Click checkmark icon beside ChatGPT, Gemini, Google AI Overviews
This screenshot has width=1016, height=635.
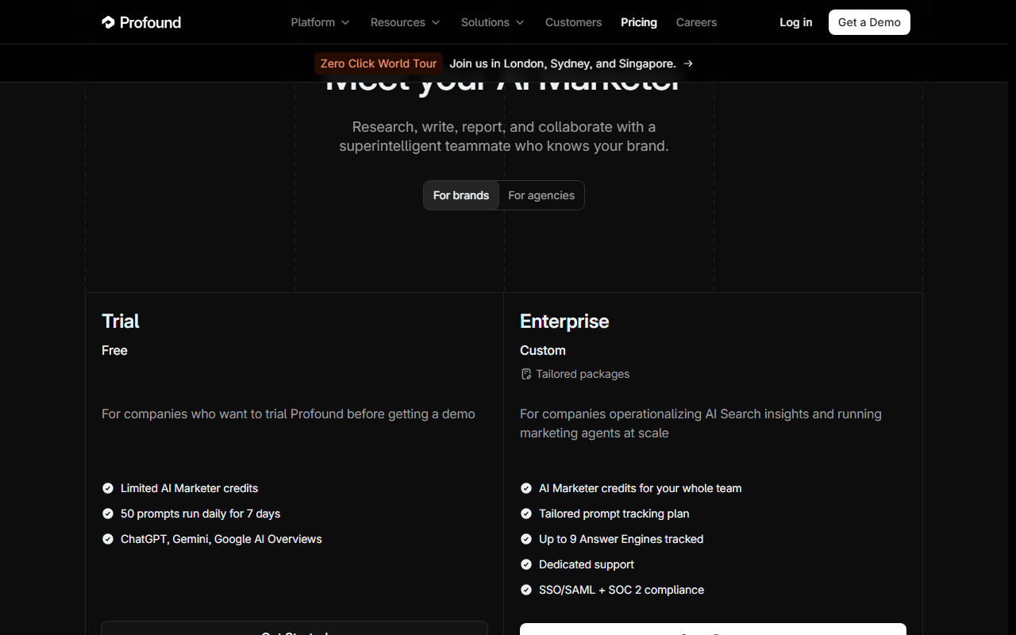[108, 539]
